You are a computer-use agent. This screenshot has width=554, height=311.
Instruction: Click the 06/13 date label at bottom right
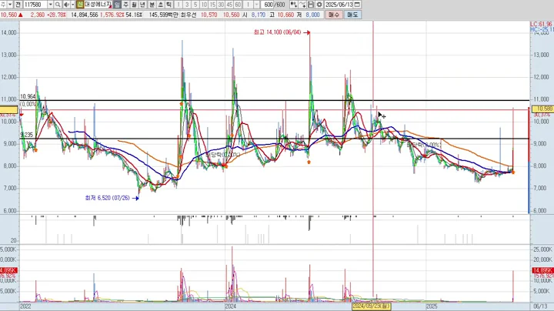541,306
